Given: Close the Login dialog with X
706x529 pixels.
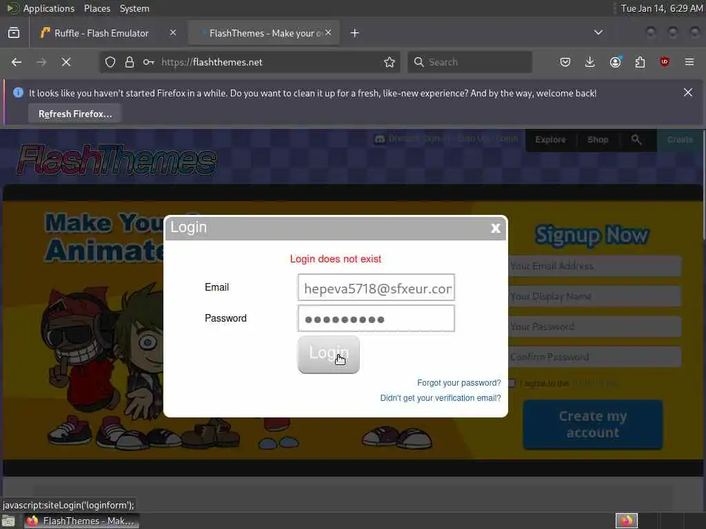Looking at the screenshot, I should click(x=496, y=228).
